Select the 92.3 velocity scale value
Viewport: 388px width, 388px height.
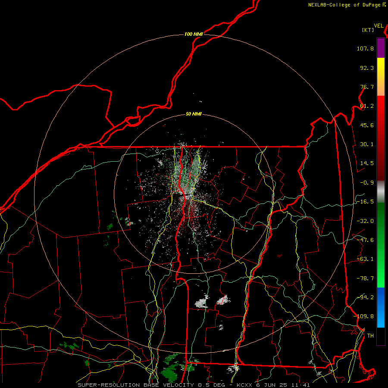(367, 68)
